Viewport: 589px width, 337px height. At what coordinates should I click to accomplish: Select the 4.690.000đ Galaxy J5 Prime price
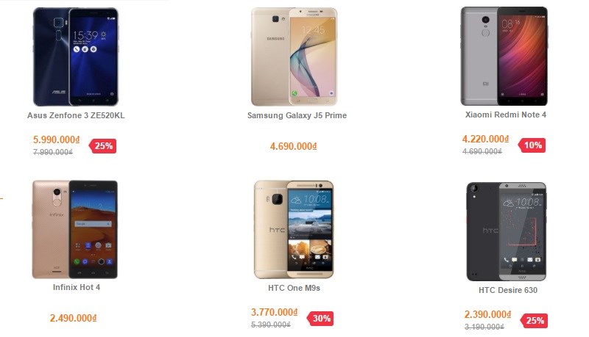coord(293,146)
